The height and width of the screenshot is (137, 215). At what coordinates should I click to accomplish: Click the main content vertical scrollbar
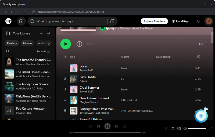[x=212, y=37]
